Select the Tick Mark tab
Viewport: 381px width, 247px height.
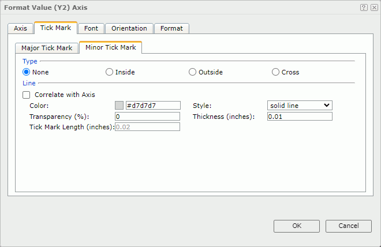(x=55, y=28)
